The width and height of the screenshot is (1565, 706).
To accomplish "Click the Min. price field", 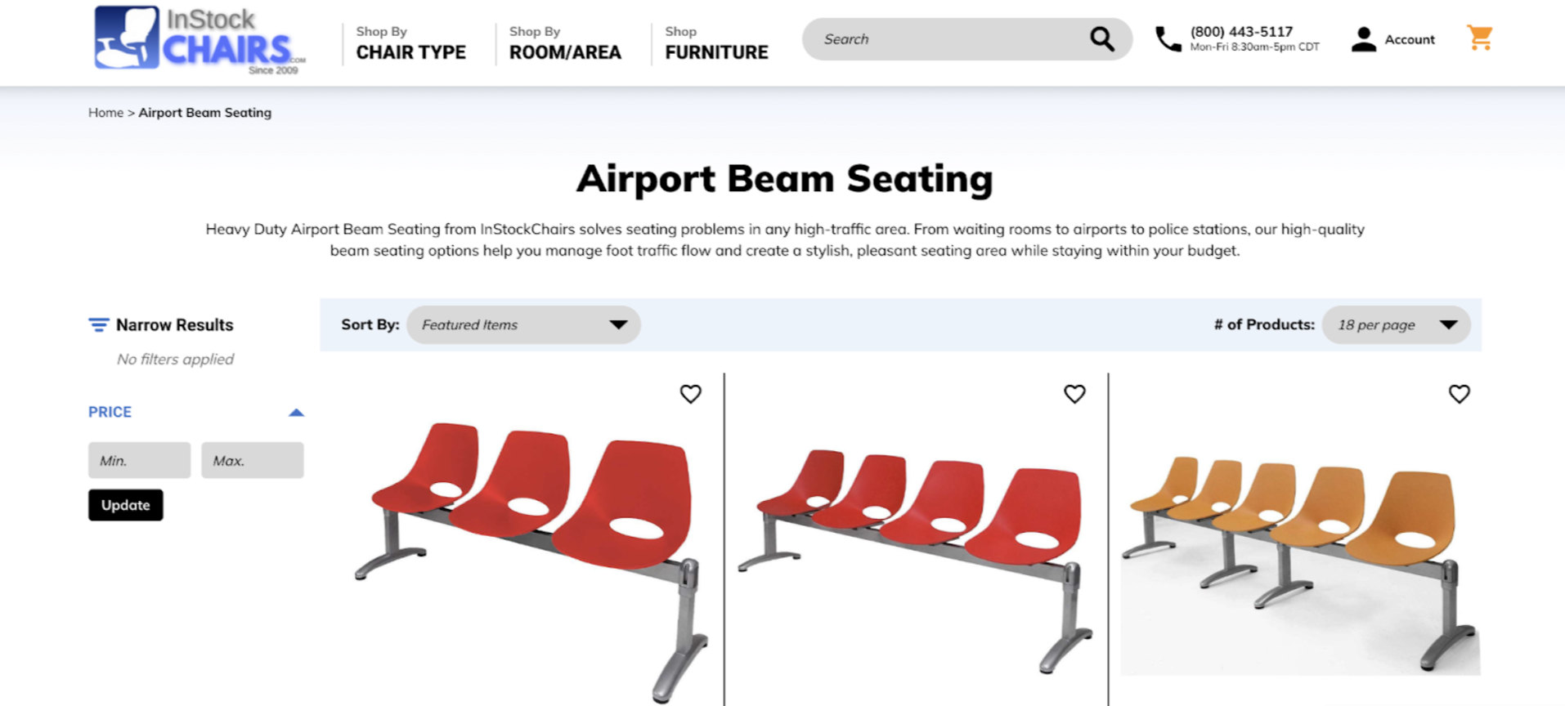I will tap(139, 460).
